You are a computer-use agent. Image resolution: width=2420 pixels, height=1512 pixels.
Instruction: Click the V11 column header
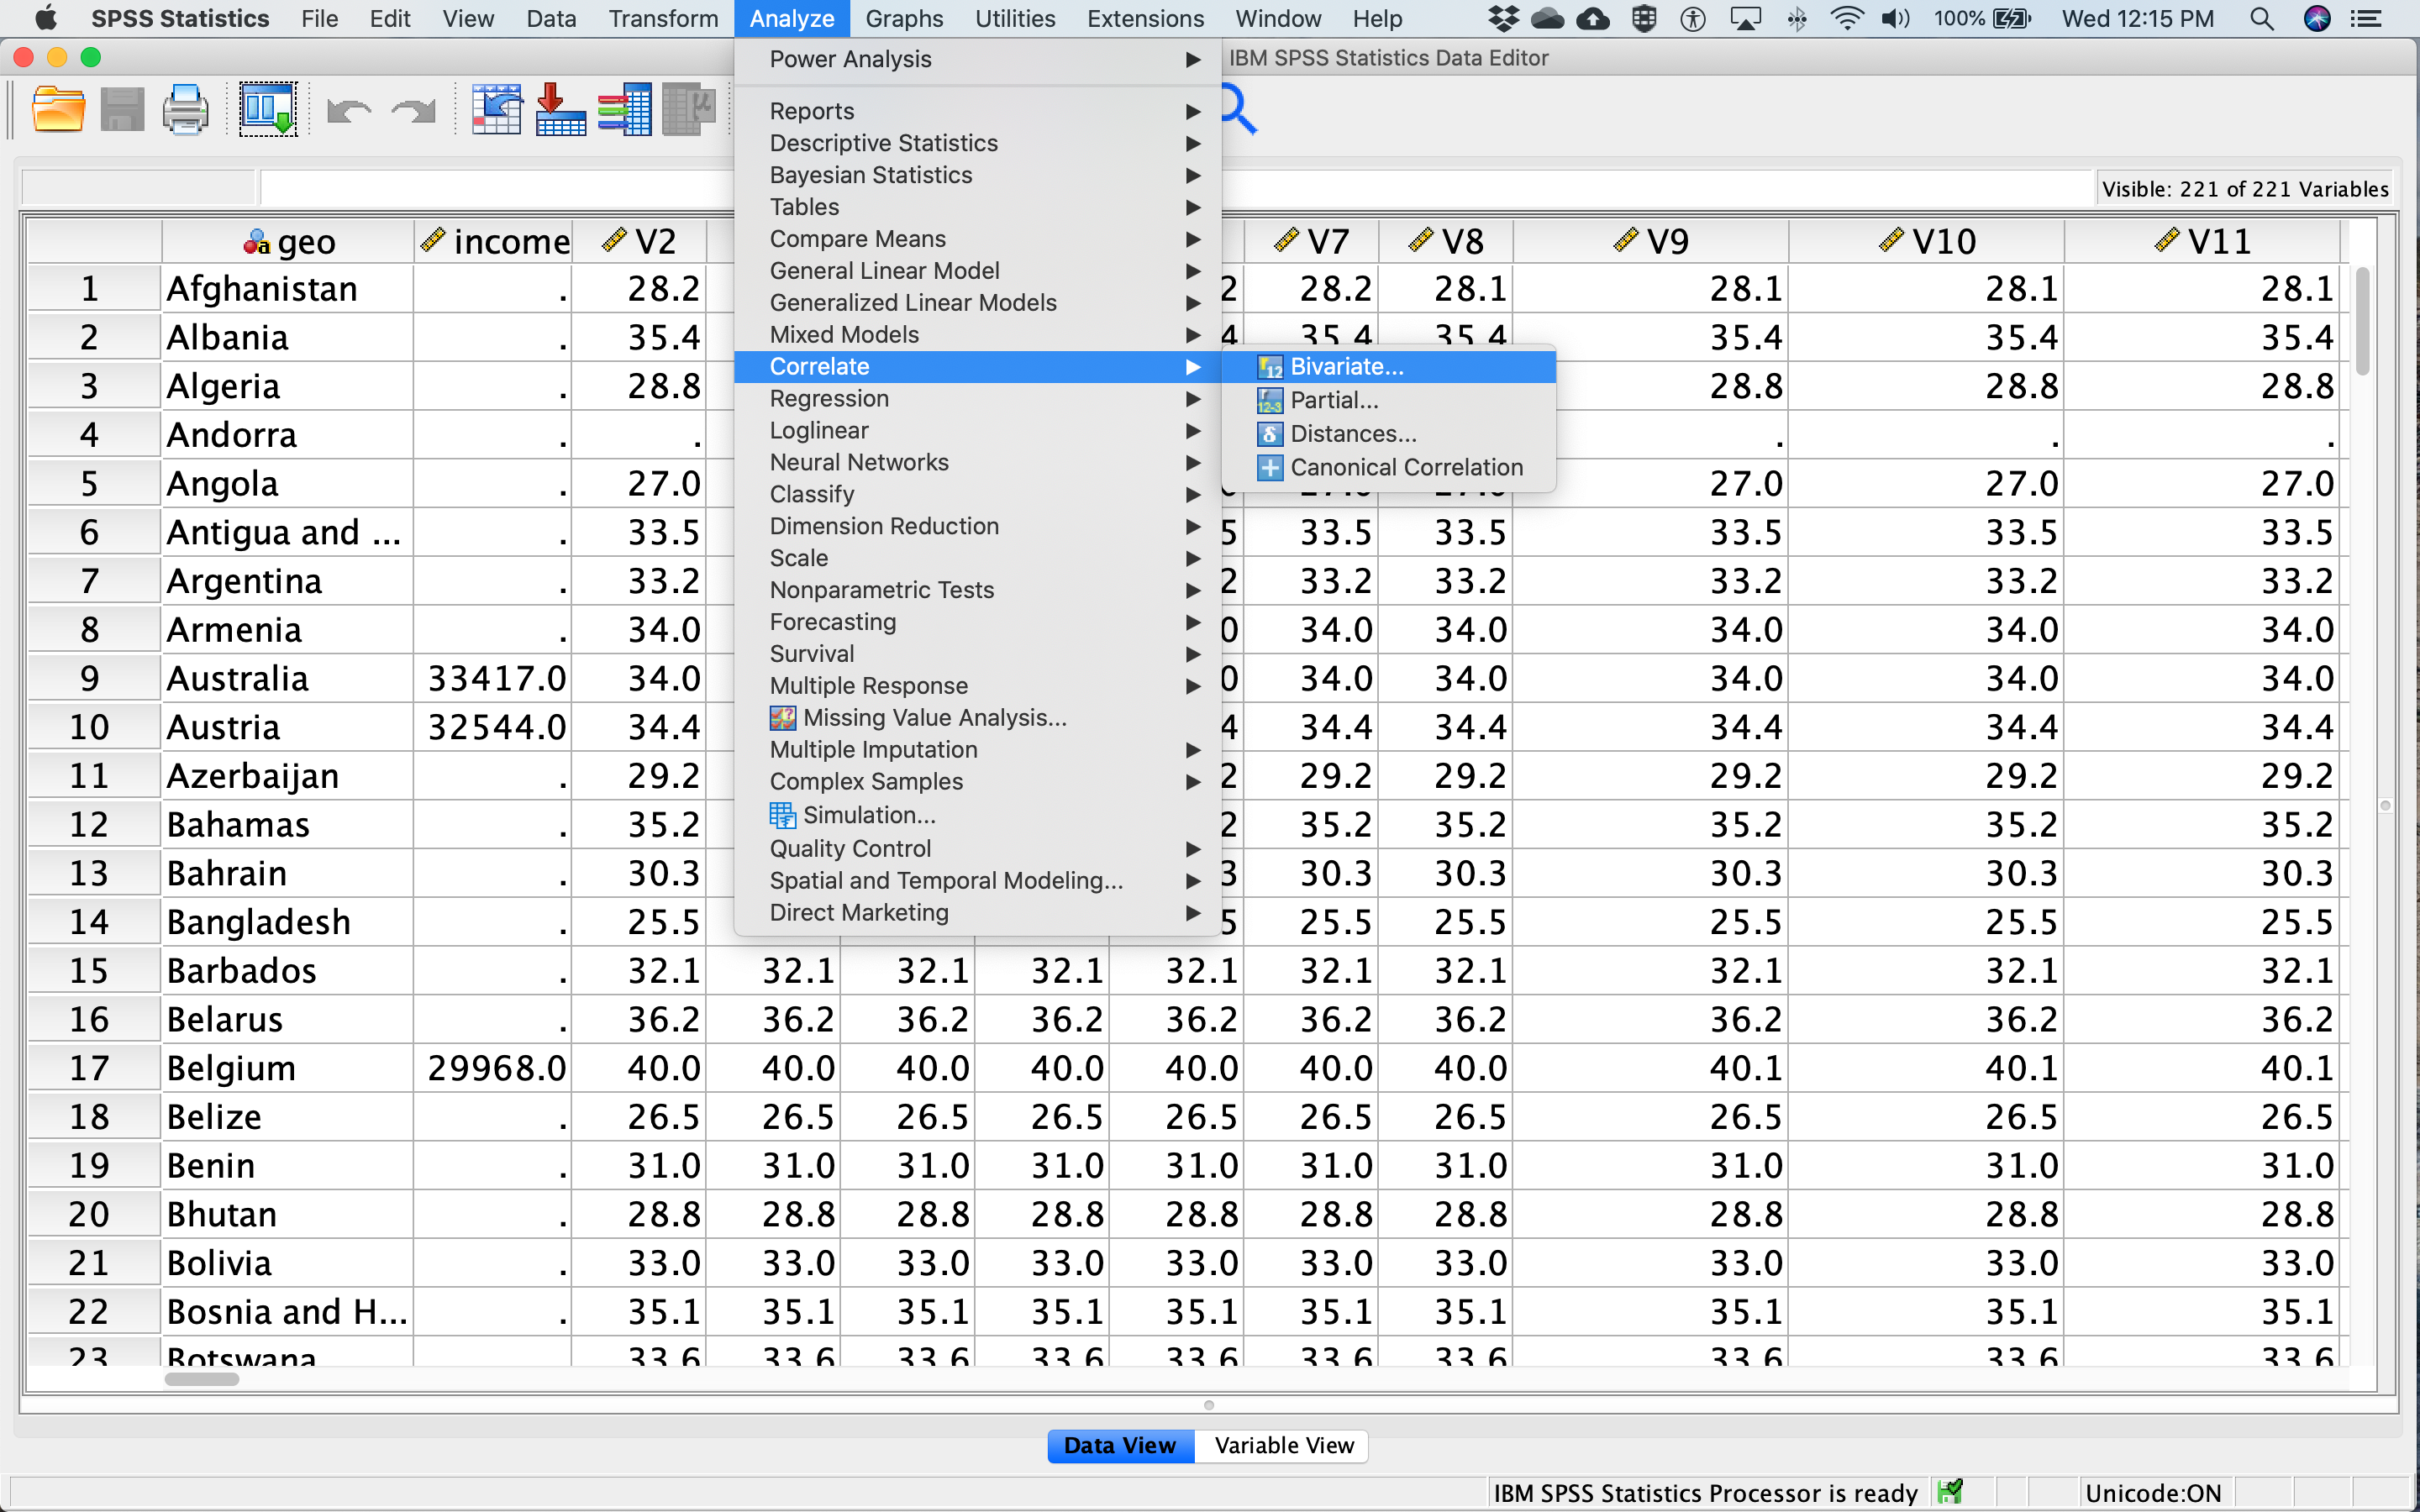point(2202,242)
